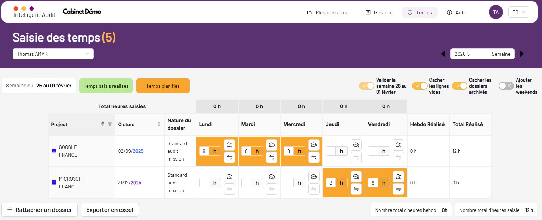Click the Google France Jeudi hours field
The width and height of the screenshot is (542, 220).
(x=331, y=151)
